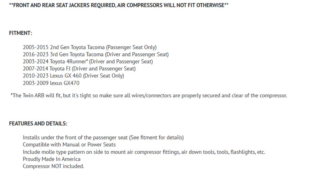Click the 2003-2009 Lexus GX470 entry
The width and height of the screenshot is (317, 177).
[x=51, y=83]
